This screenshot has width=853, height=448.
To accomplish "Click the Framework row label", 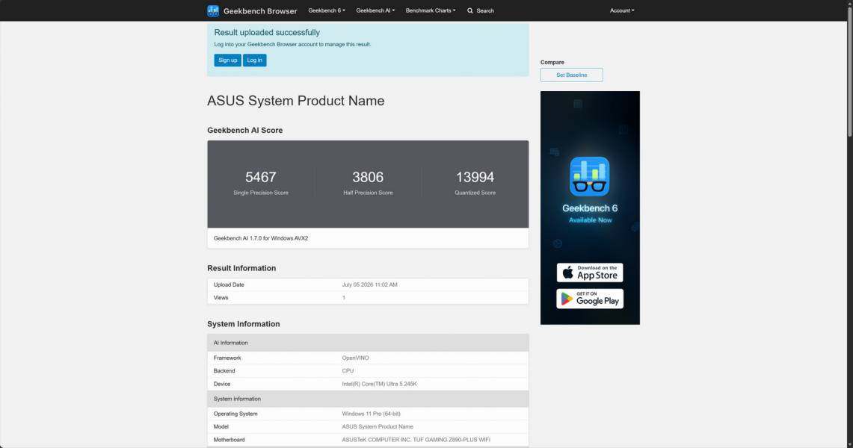I will click(227, 358).
